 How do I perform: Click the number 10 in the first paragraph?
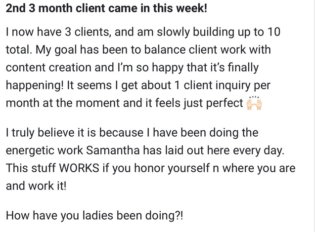273,32
